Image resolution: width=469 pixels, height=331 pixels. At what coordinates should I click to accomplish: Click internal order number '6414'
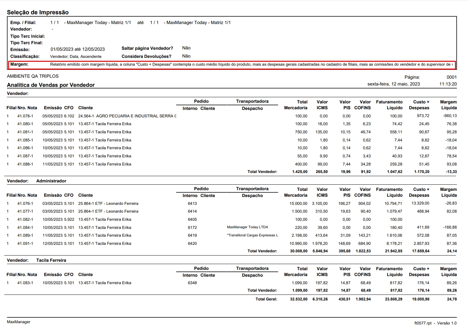coord(192,211)
